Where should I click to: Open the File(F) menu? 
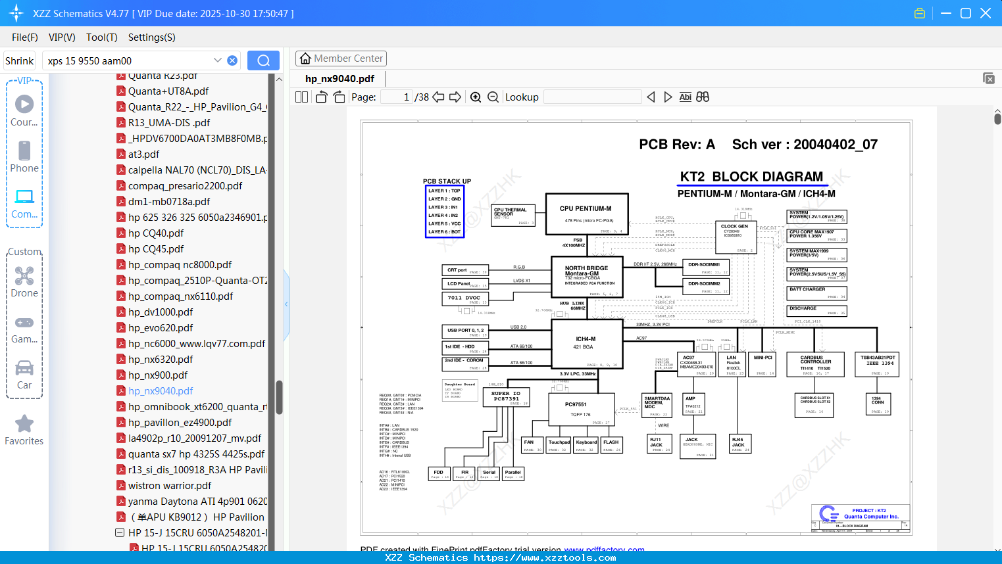pyautogui.click(x=25, y=37)
